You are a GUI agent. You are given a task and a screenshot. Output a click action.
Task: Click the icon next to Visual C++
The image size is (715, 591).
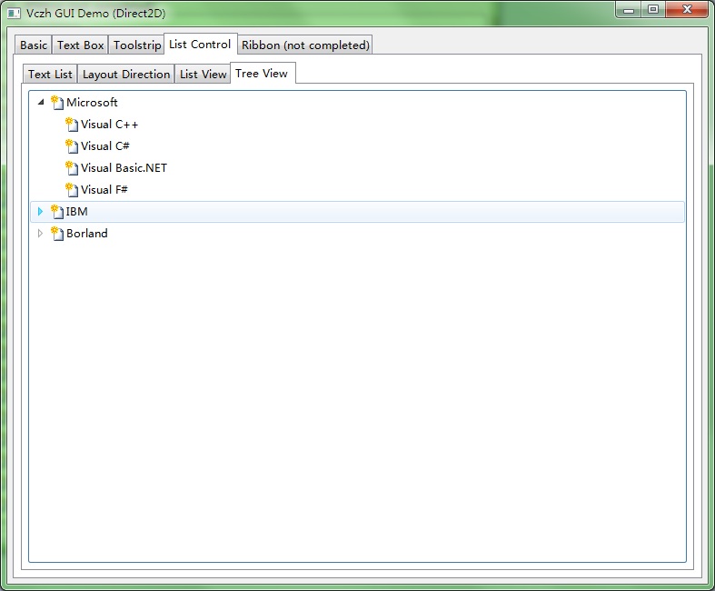coord(72,125)
